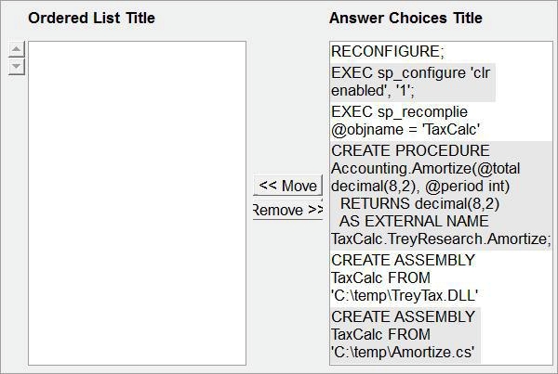The image size is (558, 374).
Task: Click the Answer Choices Title heading
Action: pyautogui.click(x=405, y=18)
